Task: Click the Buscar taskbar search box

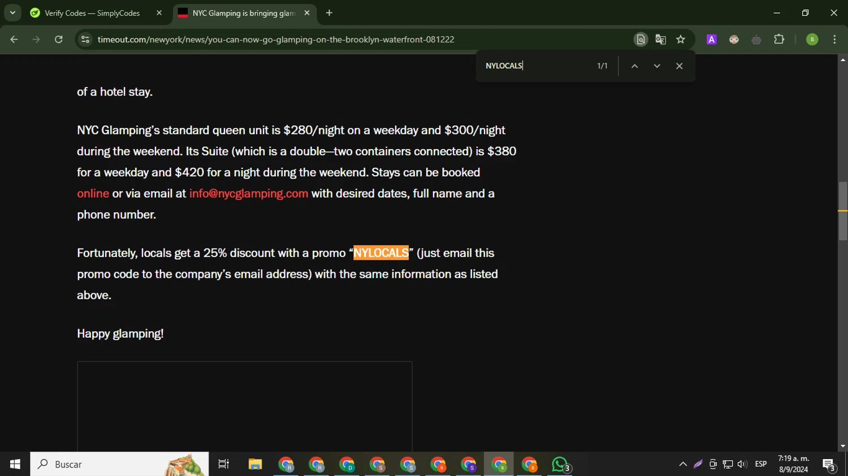Action: [119, 464]
